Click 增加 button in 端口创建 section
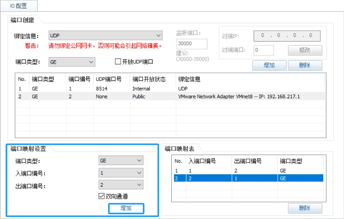 [269, 65]
